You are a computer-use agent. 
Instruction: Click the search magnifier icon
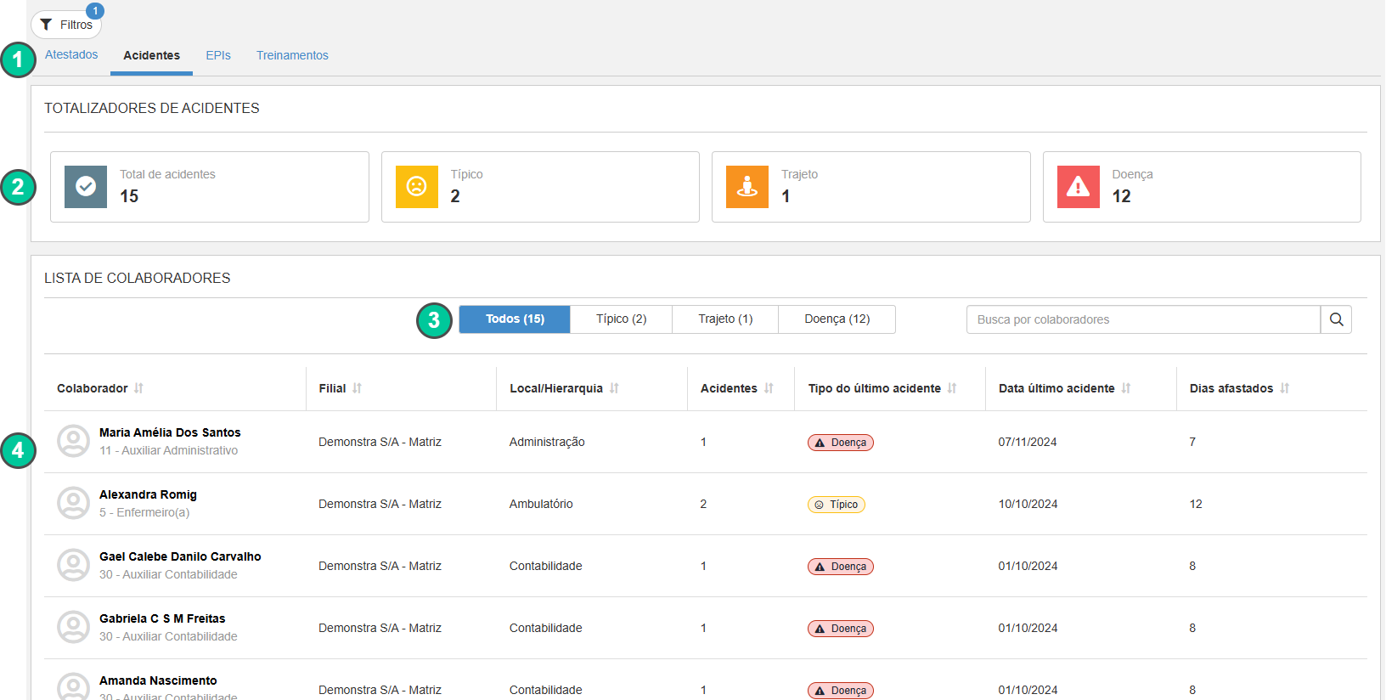(x=1336, y=319)
